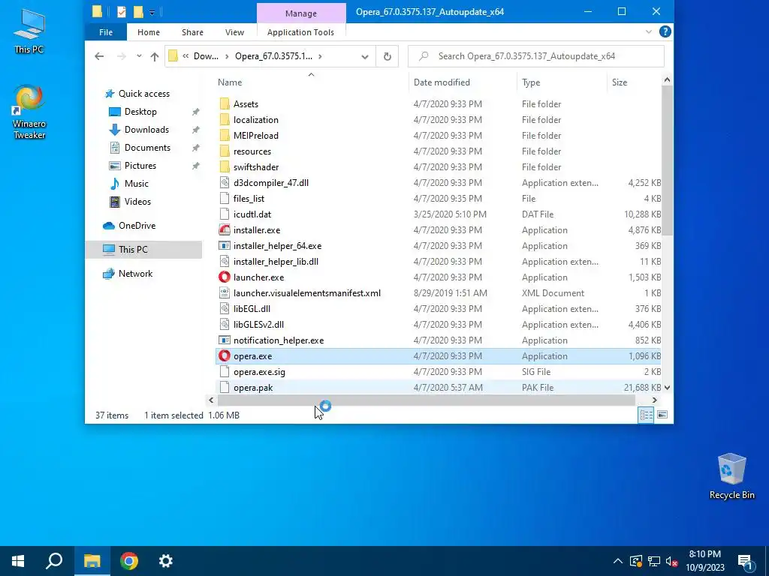Click the Opera icon next to opera.exe
Image resolution: width=769 pixels, height=576 pixels.
click(x=224, y=356)
